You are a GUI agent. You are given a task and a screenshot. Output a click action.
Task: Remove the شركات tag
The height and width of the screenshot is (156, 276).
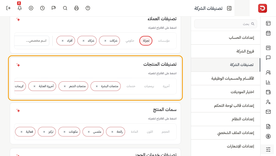(105, 41)
